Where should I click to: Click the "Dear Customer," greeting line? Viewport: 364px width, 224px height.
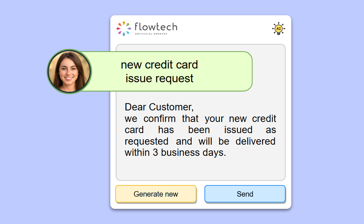159,107
